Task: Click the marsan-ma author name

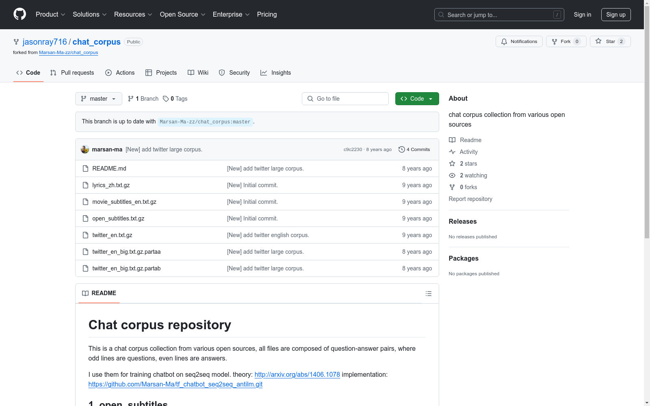Action: pyautogui.click(x=107, y=149)
